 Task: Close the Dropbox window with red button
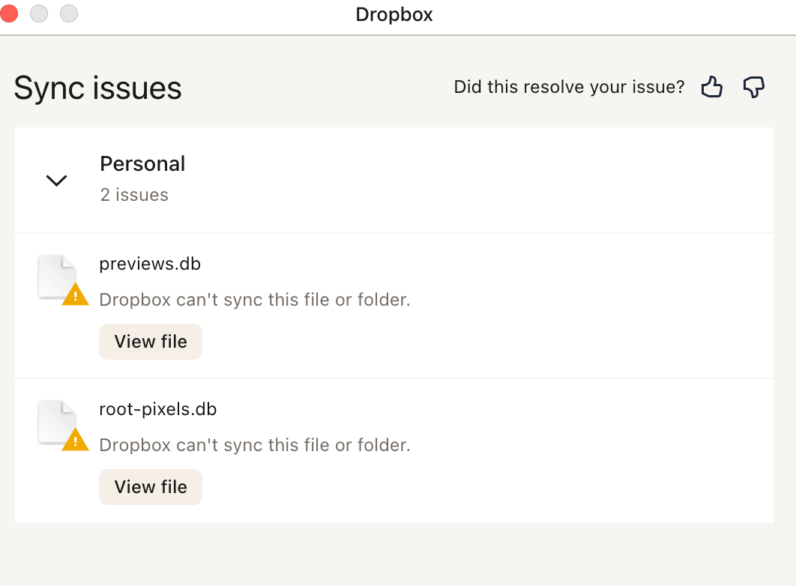click(9, 13)
